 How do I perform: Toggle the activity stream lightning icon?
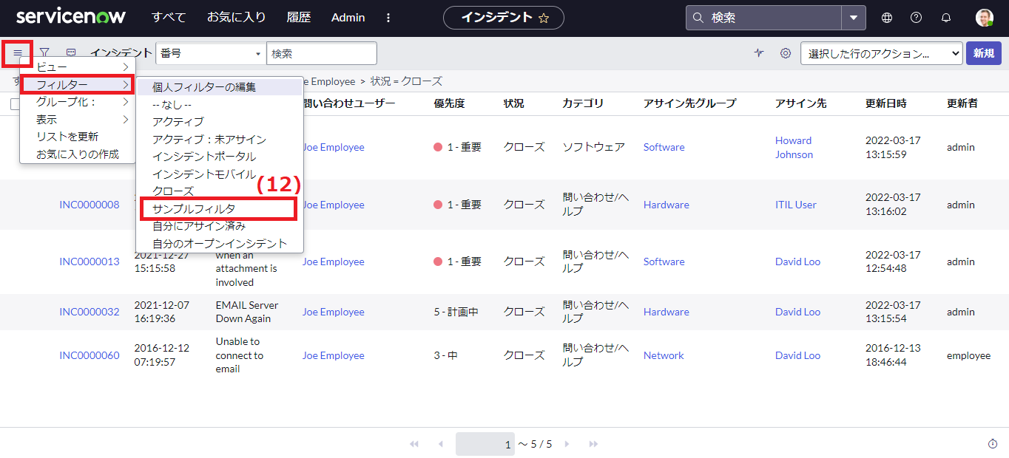(x=759, y=52)
